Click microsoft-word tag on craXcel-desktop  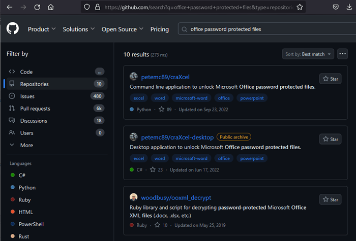[191, 158]
